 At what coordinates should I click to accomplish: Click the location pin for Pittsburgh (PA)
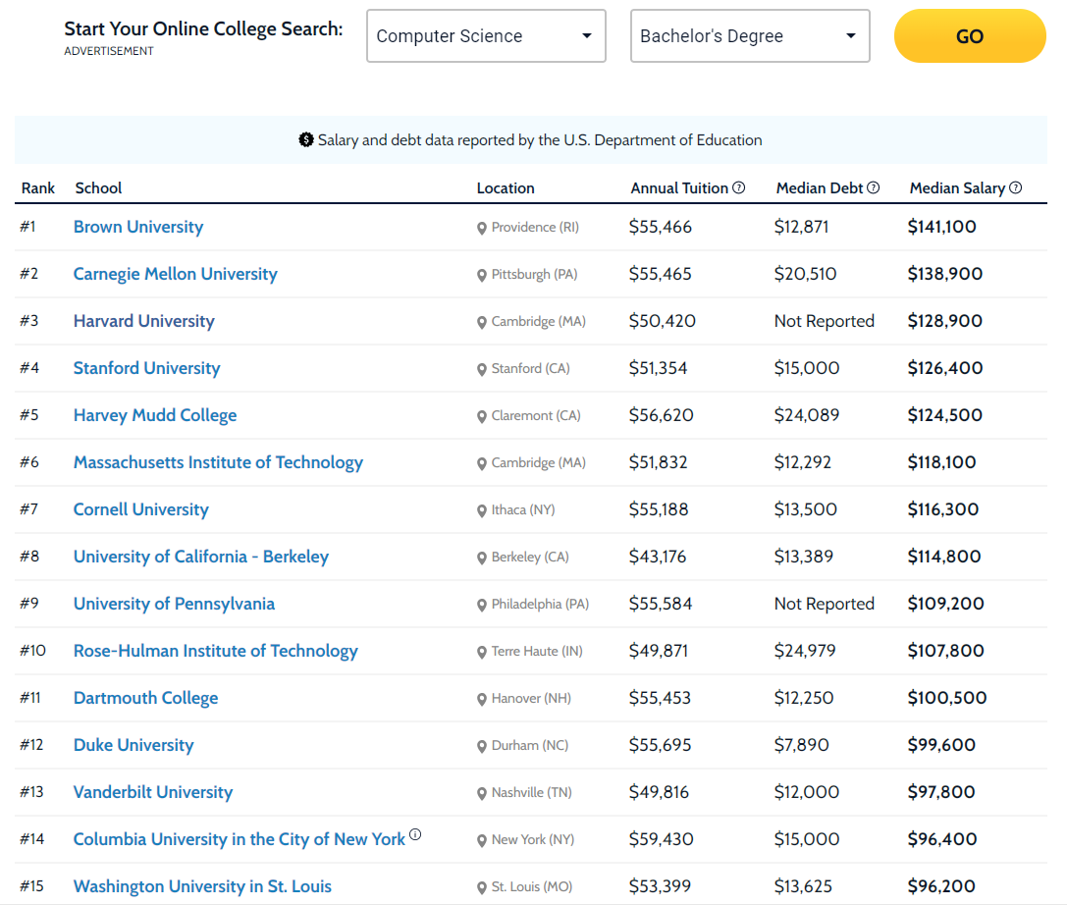click(482, 275)
